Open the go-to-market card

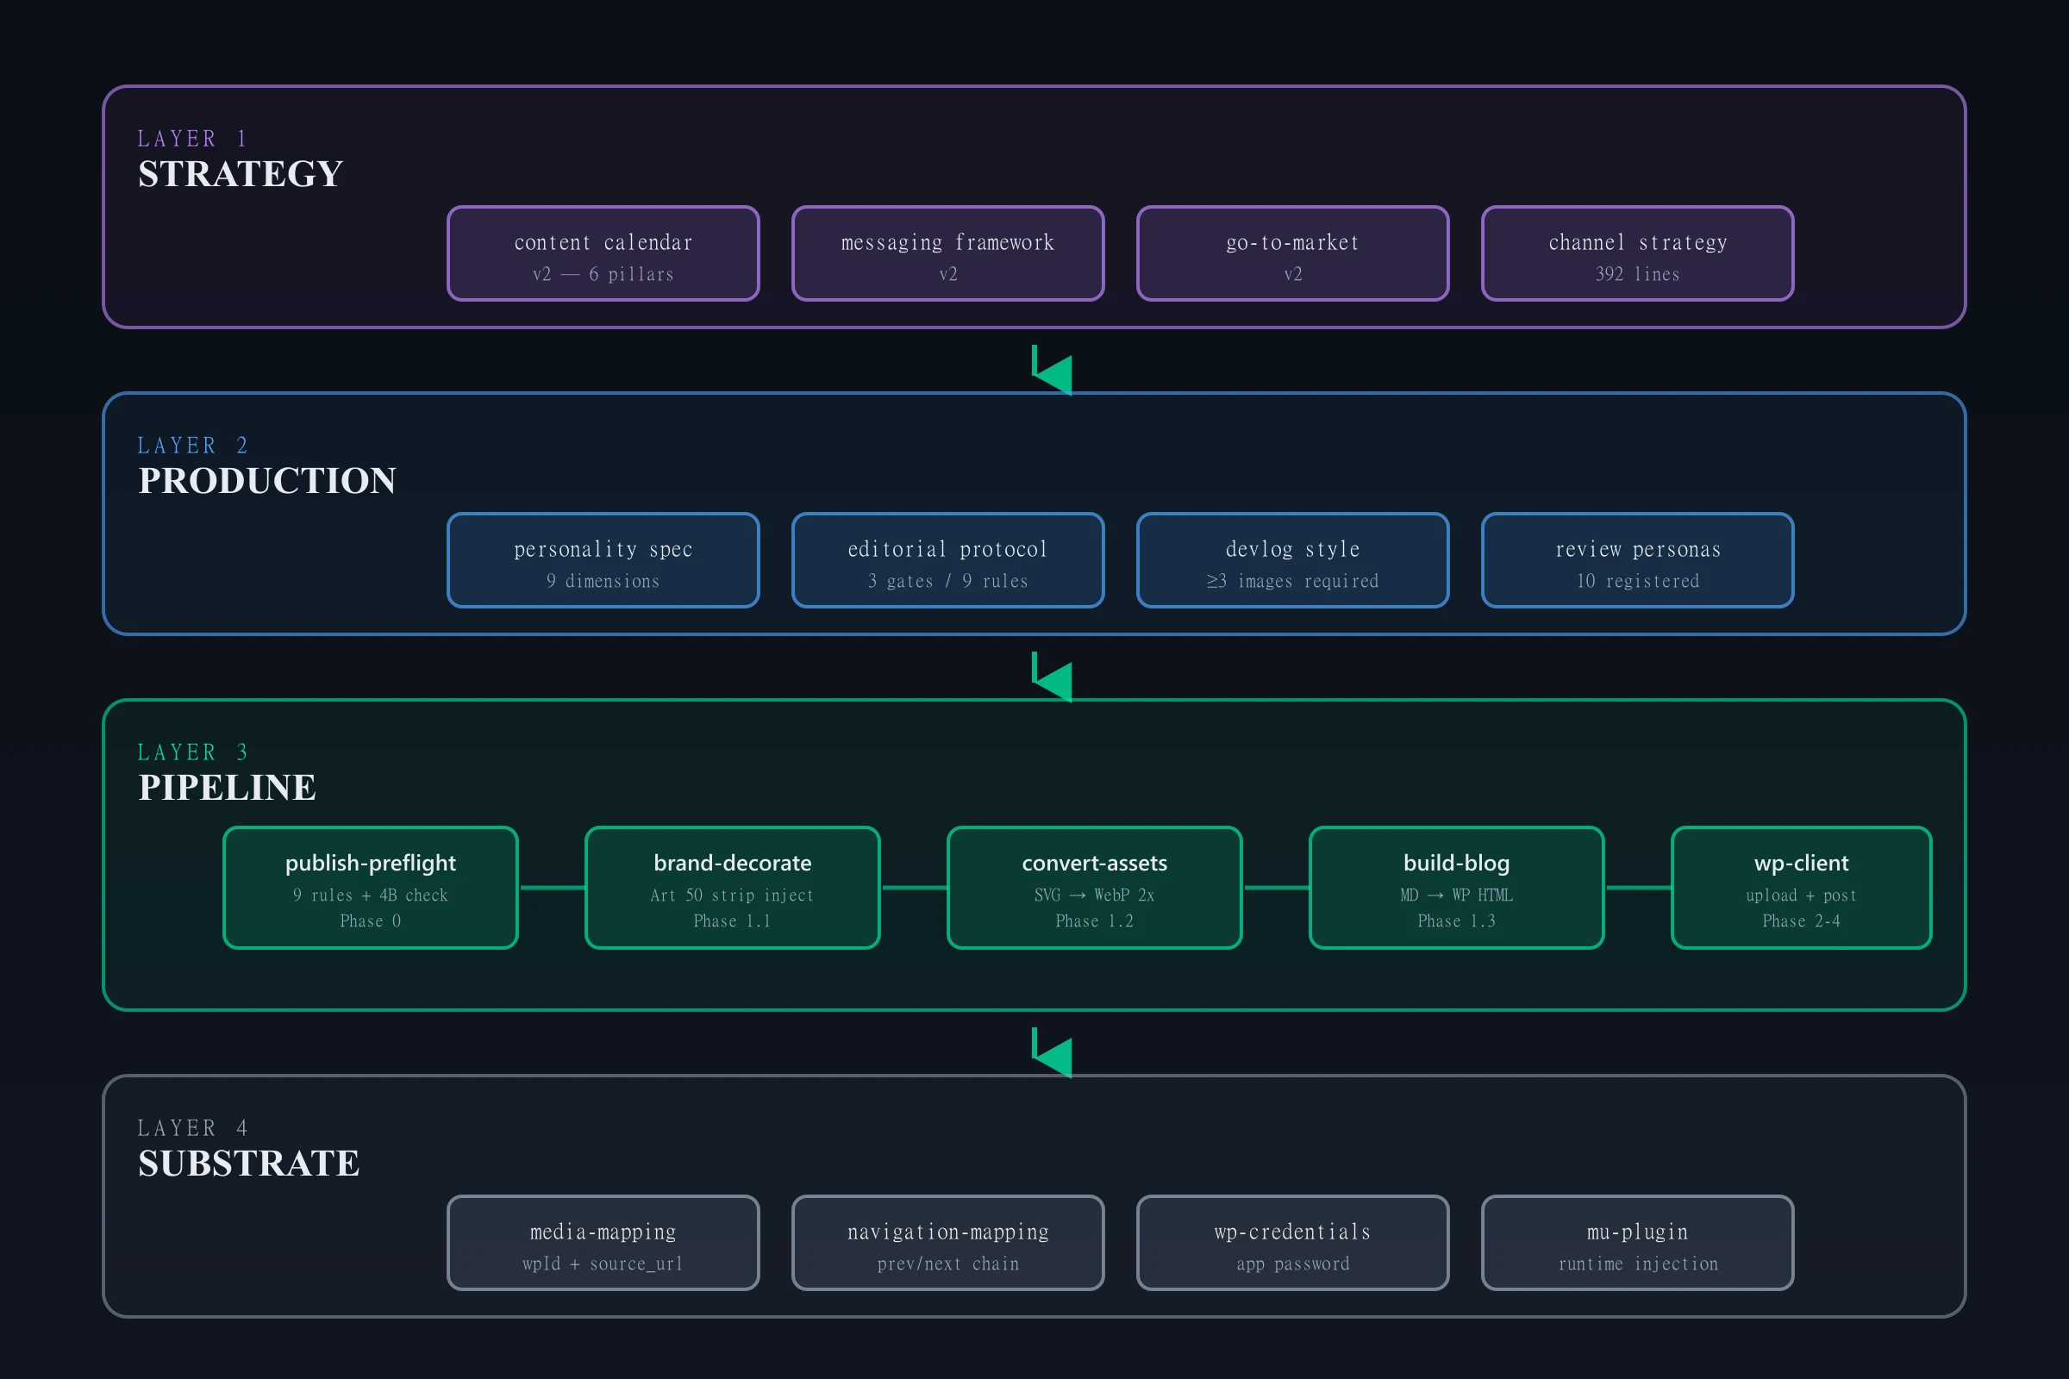(1293, 253)
